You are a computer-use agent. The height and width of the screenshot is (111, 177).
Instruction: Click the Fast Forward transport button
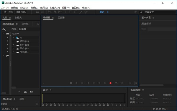click(99, 83)
